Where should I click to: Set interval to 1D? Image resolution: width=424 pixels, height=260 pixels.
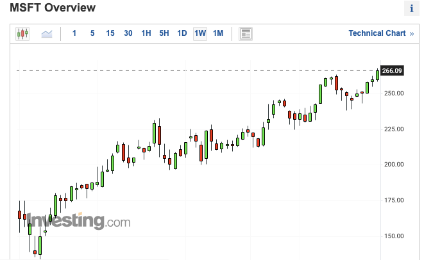coord(182,33)
